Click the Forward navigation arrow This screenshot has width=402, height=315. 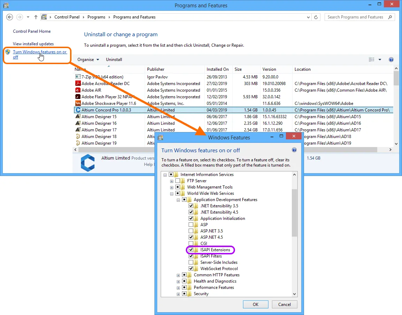pyautogui.click(x=20, y=17)
